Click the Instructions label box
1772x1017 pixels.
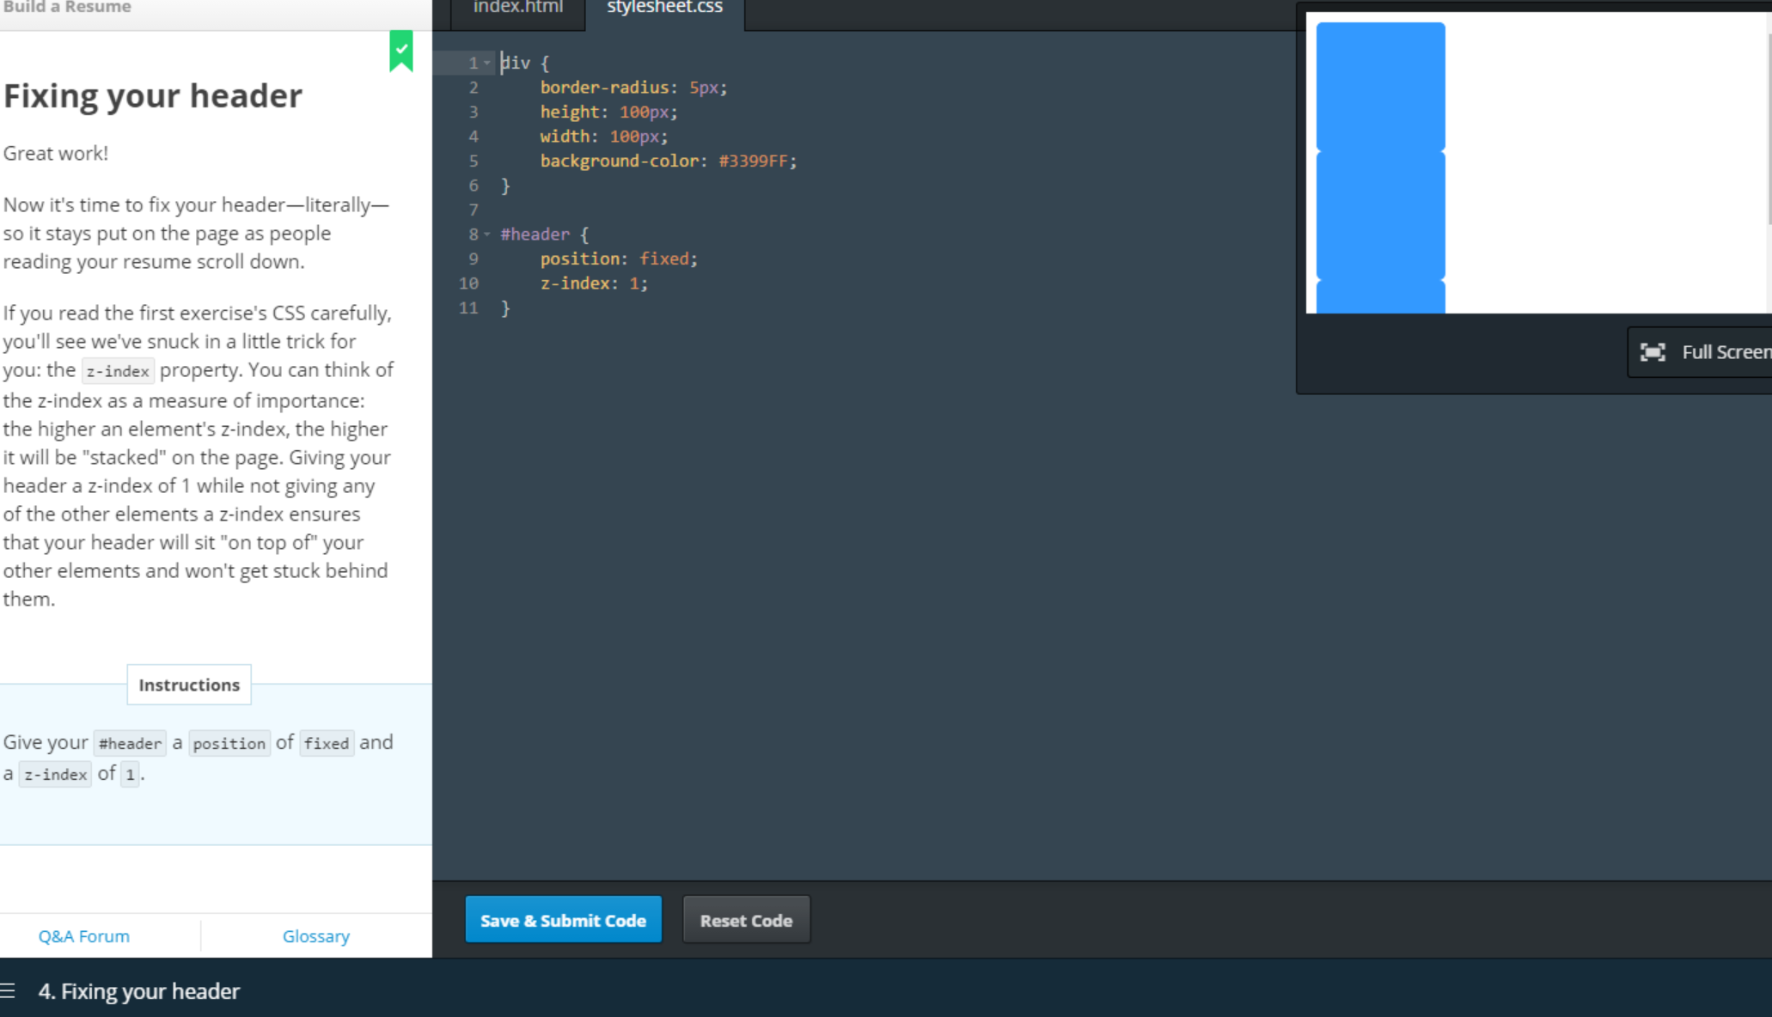tap(189, 685)
